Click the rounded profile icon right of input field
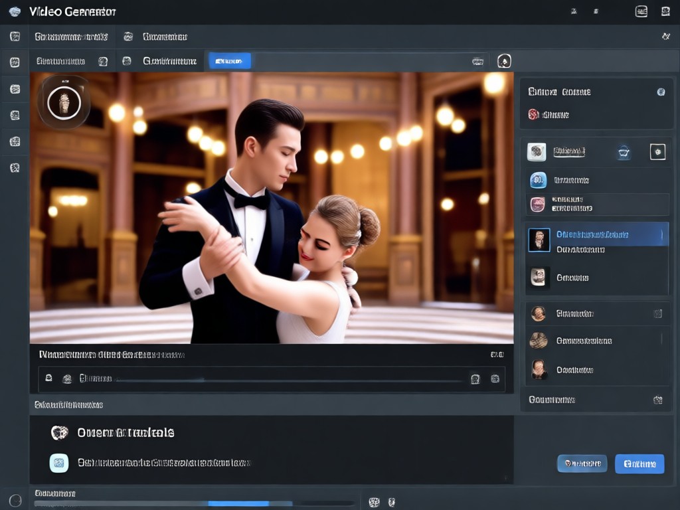The width and height of the screenshot is (680, 510). pos(504,61)
